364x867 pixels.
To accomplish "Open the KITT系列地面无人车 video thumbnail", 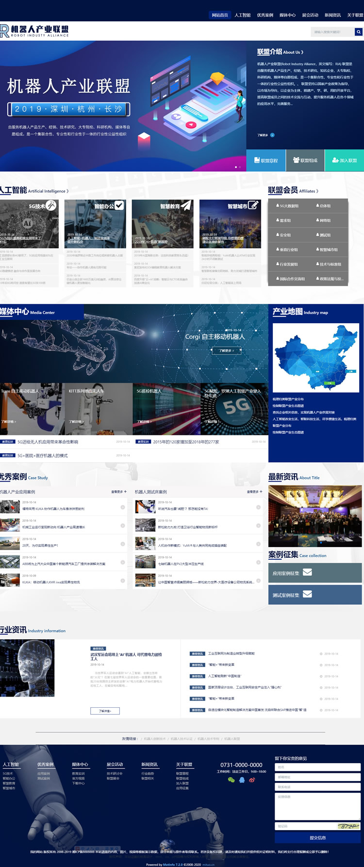I will click(99, 409).
